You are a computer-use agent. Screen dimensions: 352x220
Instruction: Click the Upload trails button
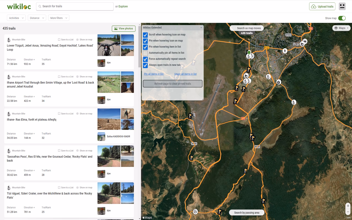coord(322,6)
